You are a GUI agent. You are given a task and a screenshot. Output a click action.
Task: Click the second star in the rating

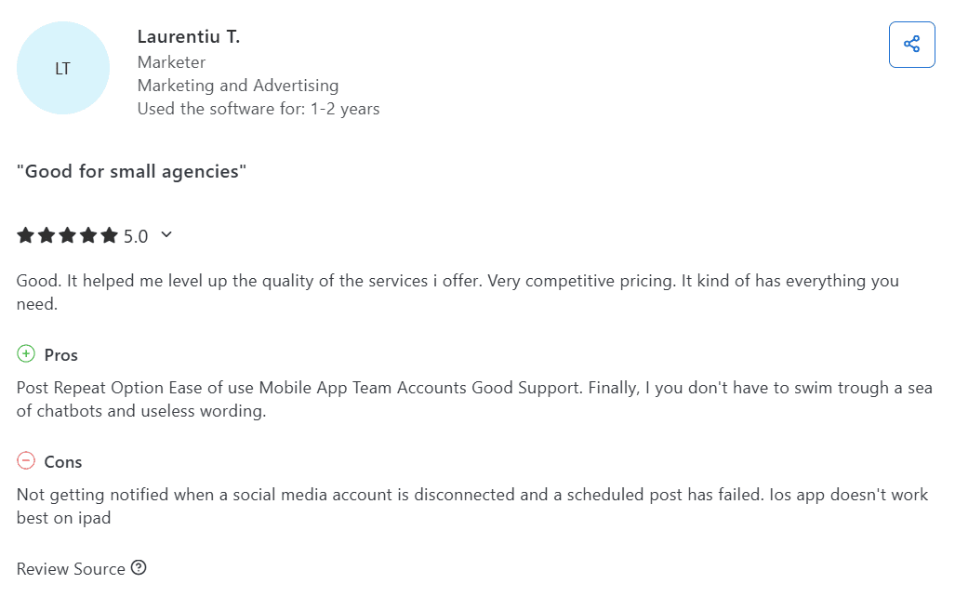[47, 236]
